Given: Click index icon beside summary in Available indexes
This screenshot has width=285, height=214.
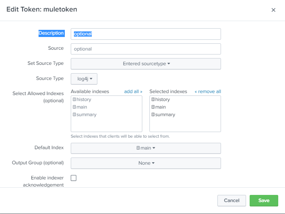Looking at the screenshot, I should [x=74, y=115].
